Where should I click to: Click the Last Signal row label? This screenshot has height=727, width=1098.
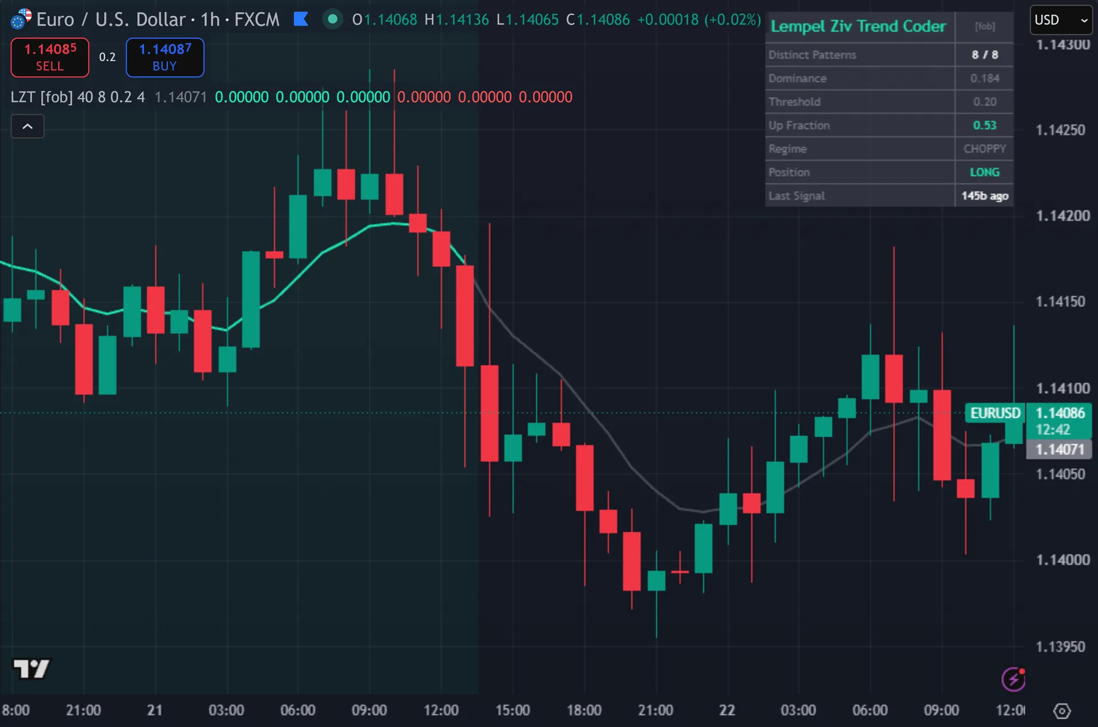(x=797, y=195)
